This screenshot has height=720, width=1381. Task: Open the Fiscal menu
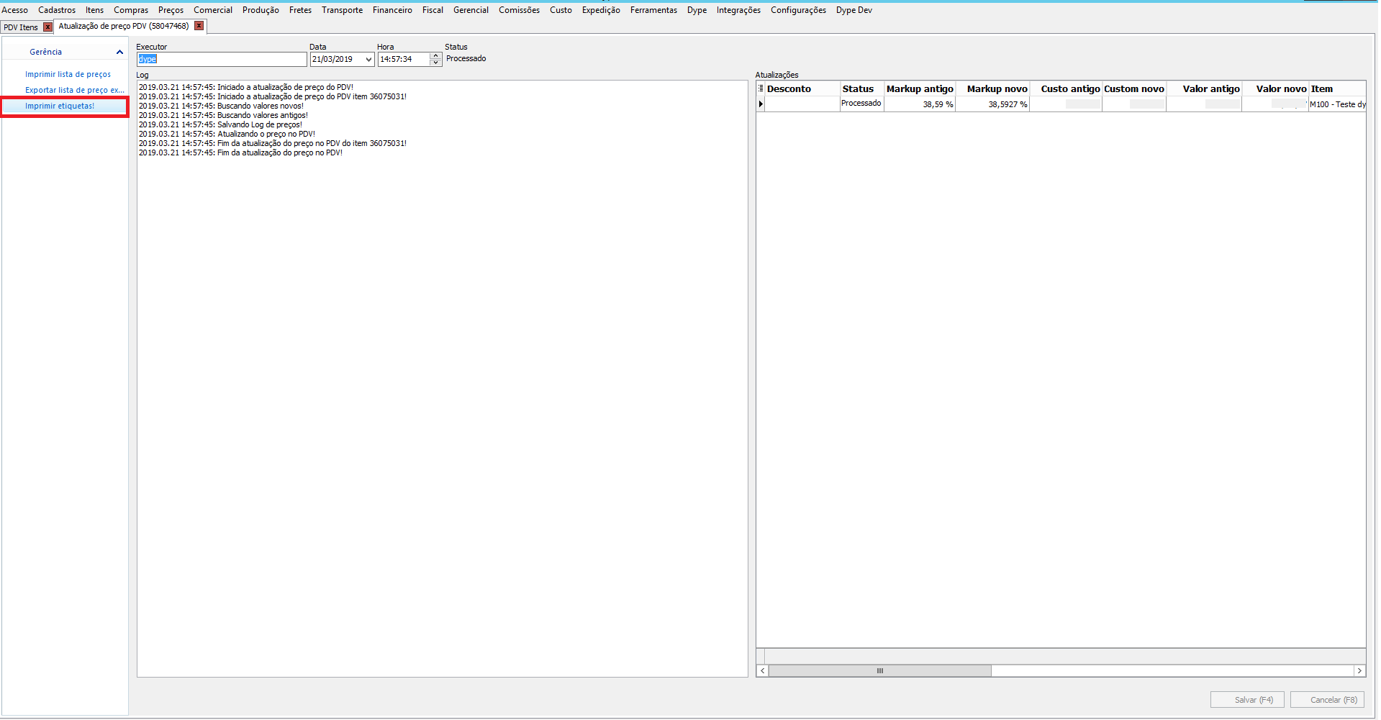coord(433,10)
